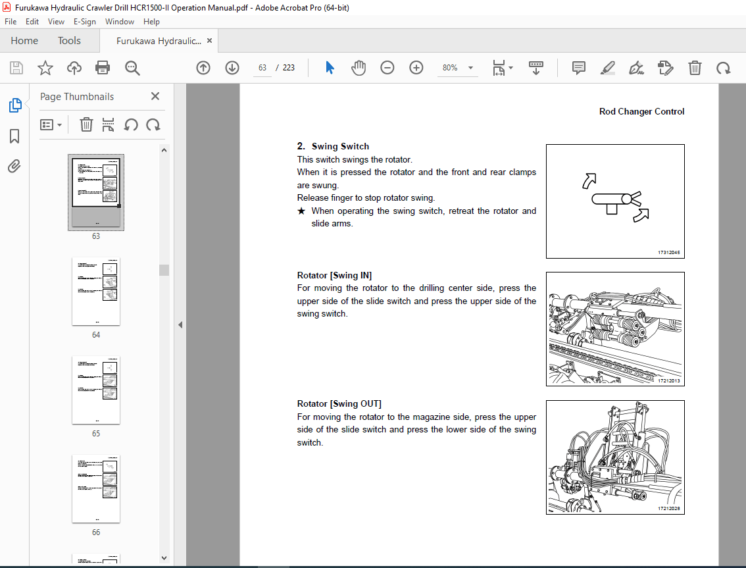The height and width of the screenshot is (568, 746).
Task: Print the document
Action: (x=103, y=67)
